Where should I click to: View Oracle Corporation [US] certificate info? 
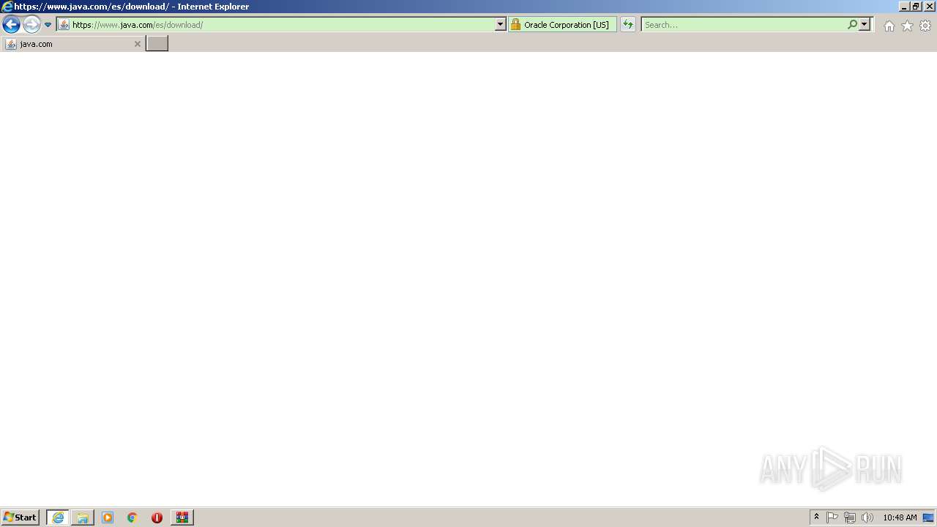tap(567, 25)
